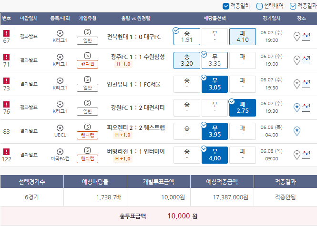Click expected payout 17,387,000원

pyautogui.click(x=230, y=197)
